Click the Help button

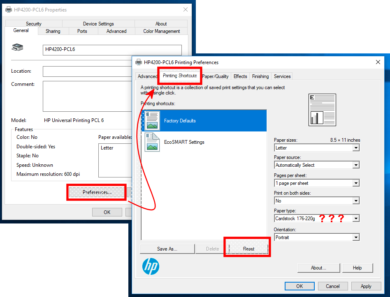[x=357, y=268]
